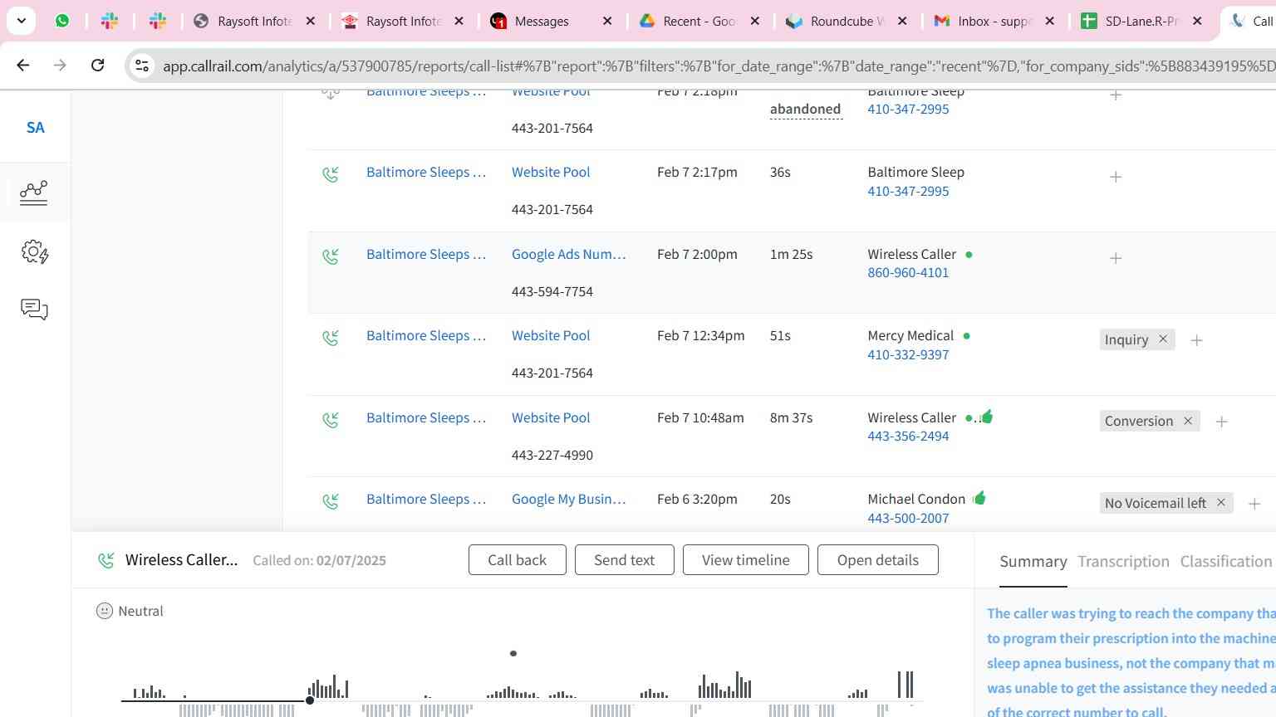Open Google Ads Number source link
Image resolution: width=1276 pixels, height=717 pixels.
coord(569,254)
